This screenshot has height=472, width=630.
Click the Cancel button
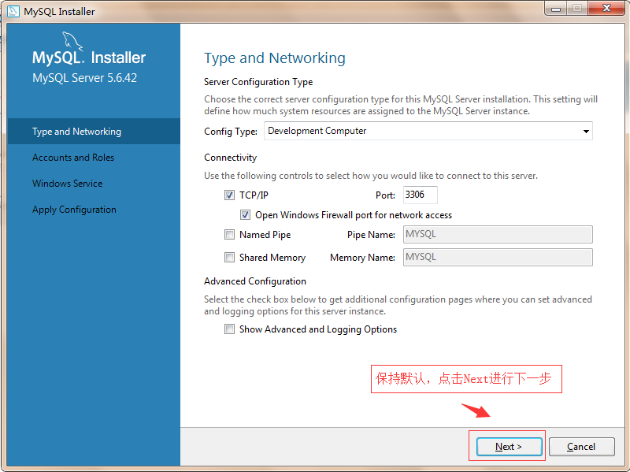pos(581,447)
